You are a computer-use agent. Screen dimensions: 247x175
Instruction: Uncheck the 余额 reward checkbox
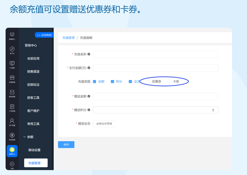[95, 82]
